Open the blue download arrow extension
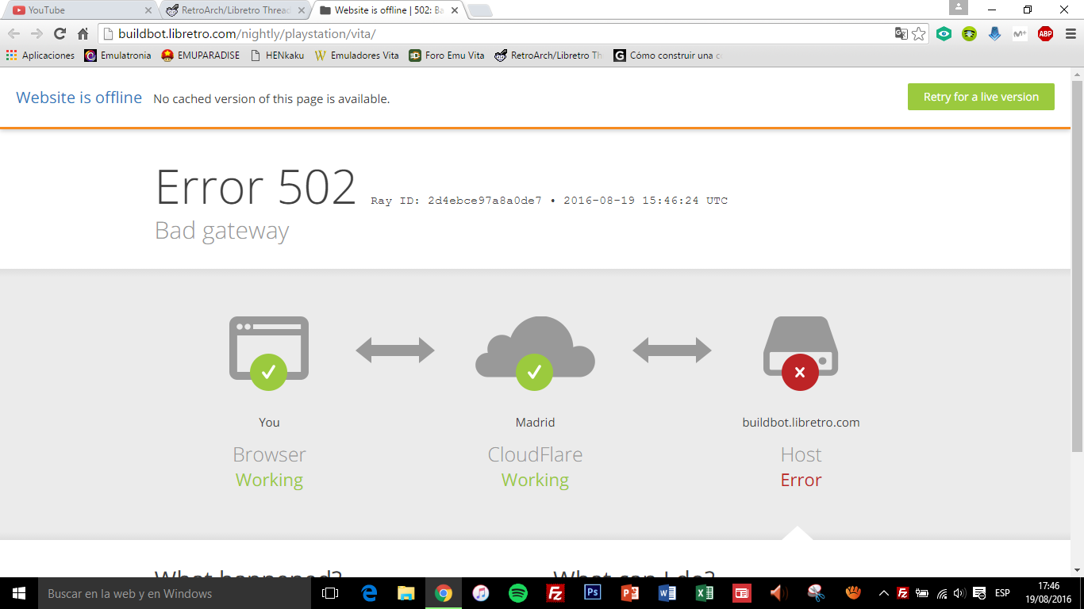The image size is (1084, 609). [x=994, y=34]
